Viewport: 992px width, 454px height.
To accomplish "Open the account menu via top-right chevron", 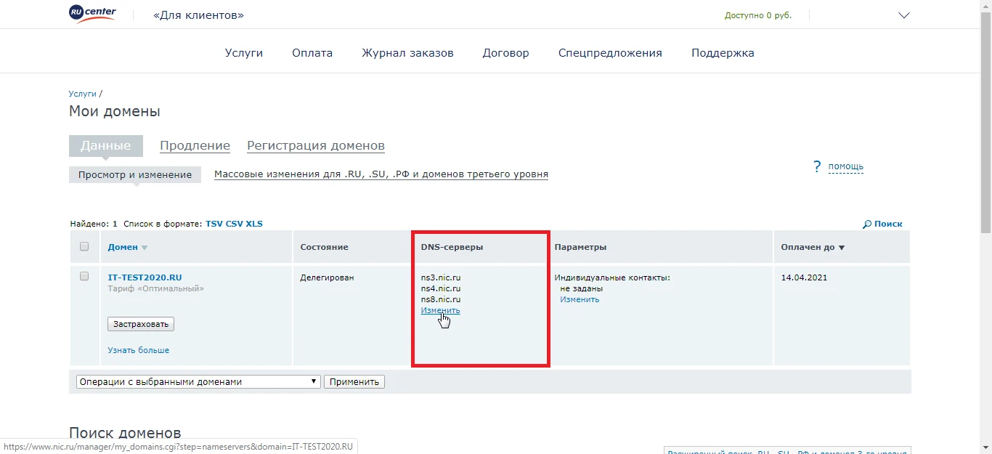I will (904, 14).
